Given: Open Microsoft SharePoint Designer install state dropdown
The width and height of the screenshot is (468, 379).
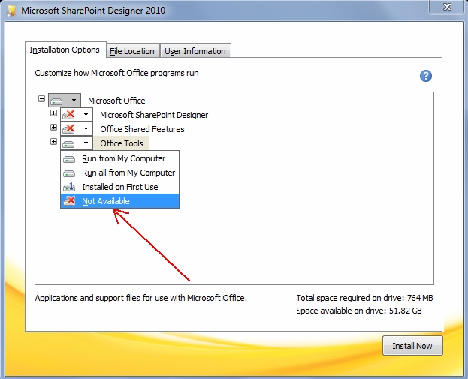Looking at the screenshot, I should pyautogui.click(x=77, y=115).
